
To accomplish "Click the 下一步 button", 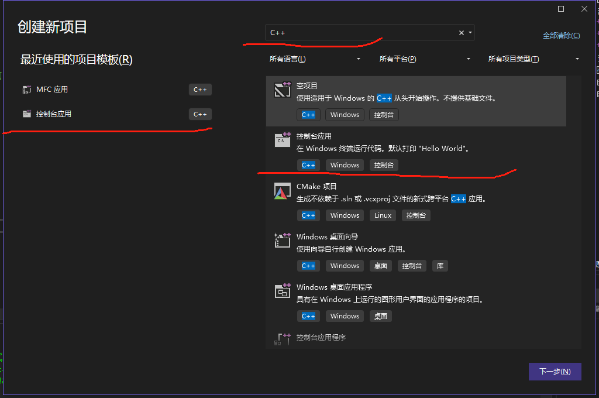I will tap(555, 372).
